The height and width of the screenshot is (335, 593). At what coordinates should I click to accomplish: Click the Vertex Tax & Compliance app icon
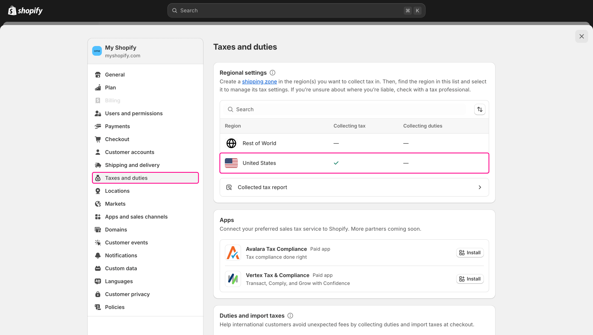coord(233,279)
